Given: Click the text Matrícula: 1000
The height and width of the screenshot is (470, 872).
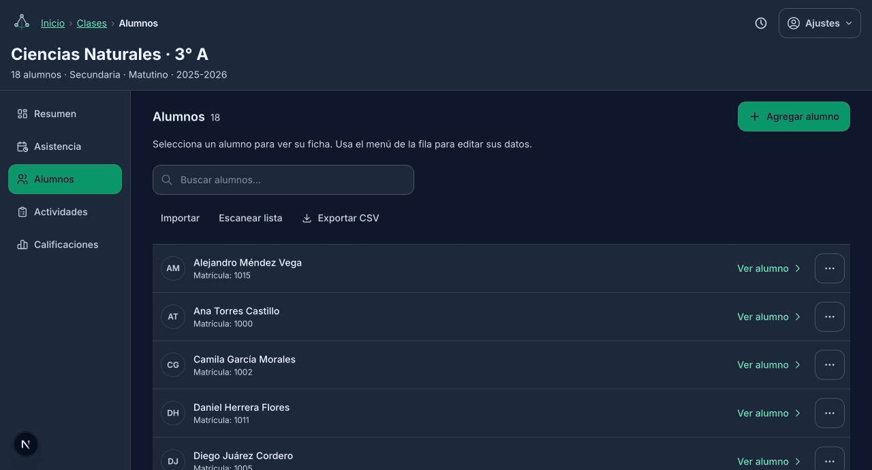Looking at the screenshot, I should click(x=223, y=324).
